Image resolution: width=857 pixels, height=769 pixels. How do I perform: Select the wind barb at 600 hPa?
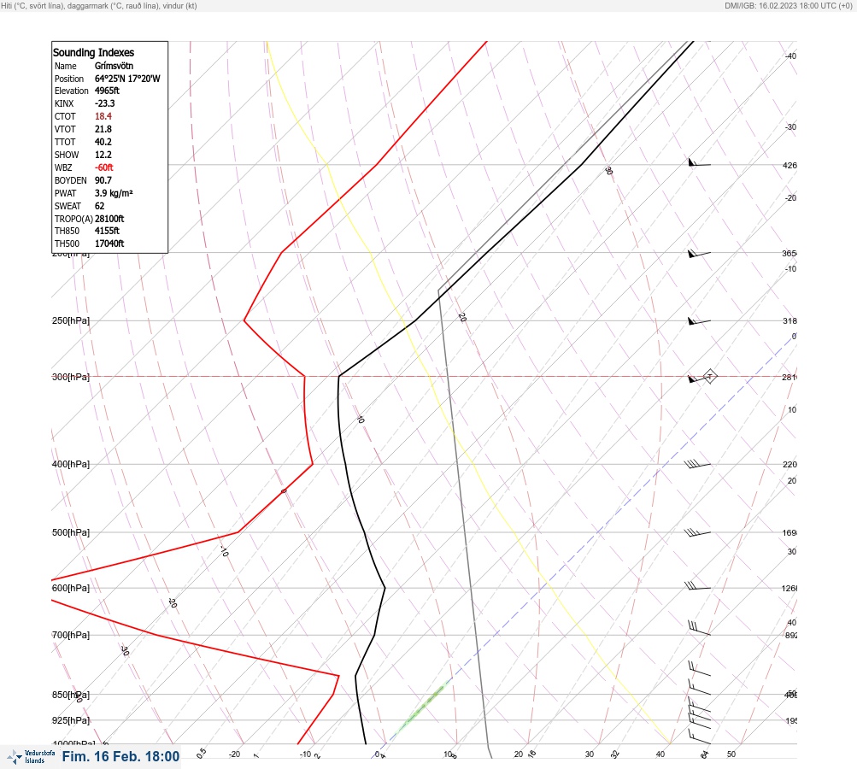[x=697, y=586]
